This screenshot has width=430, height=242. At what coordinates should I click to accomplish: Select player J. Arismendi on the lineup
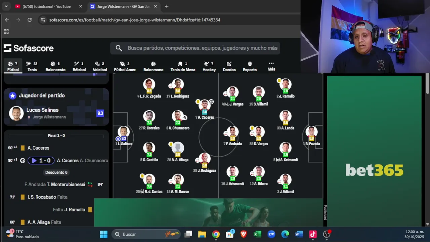click(232, 176)
